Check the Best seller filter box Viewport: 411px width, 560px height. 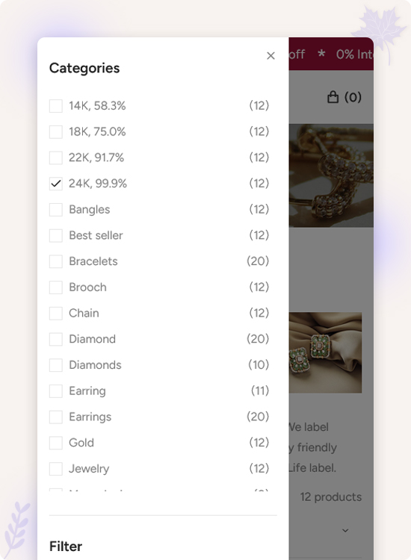[x=56, y=235]
